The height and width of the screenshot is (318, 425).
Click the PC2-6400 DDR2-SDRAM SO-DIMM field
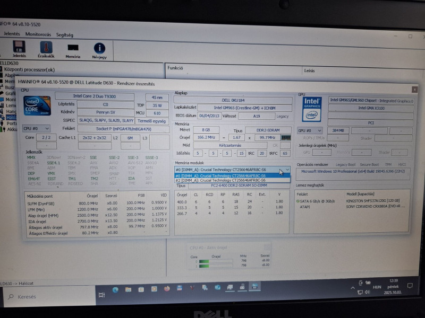tap(239, 185)
